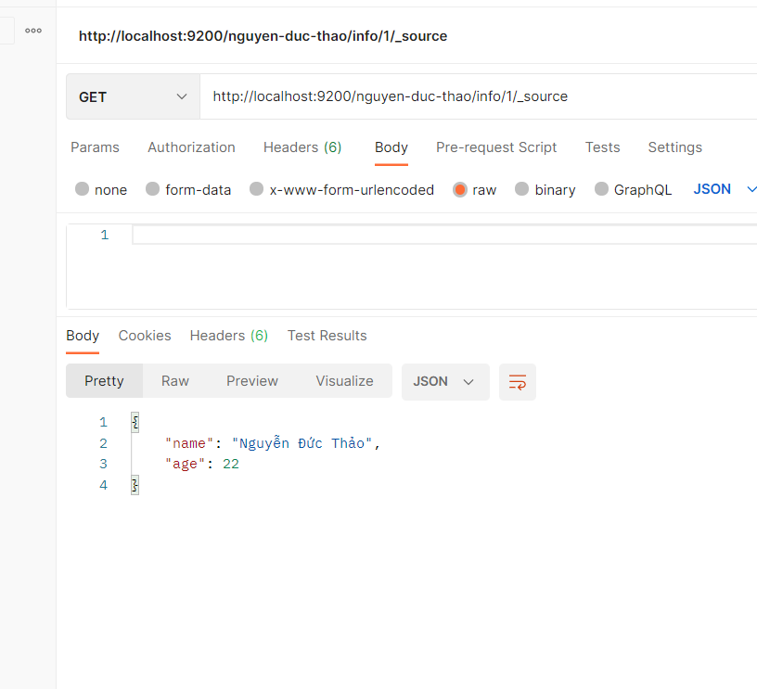
Task: Switch to the Tests tab
Action: coord(602,147)
